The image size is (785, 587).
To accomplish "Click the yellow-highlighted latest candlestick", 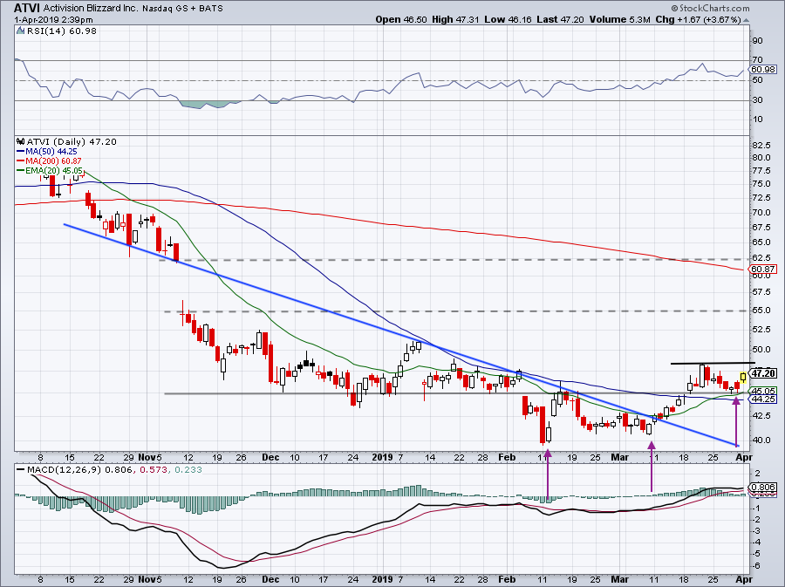I will tap(743, 378).
